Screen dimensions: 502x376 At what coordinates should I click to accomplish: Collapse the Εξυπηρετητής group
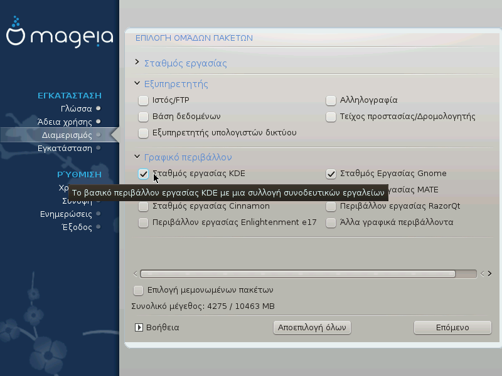(x=137, y=83)
